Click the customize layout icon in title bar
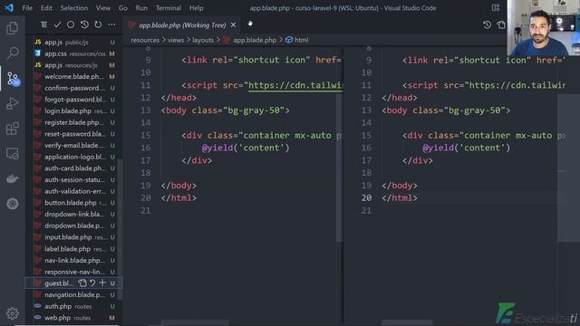Image resolution: width=580 pixels, height=326 pixels. (496, 8)
